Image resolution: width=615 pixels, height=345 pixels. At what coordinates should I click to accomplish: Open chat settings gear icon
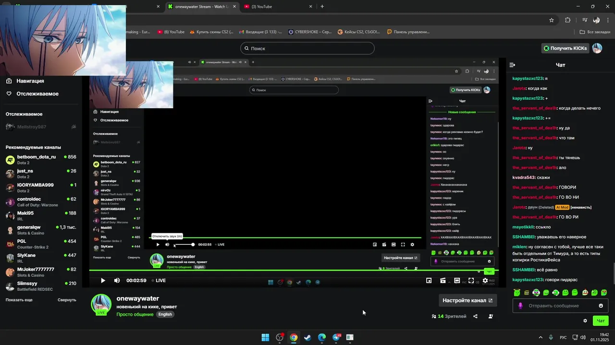pyautogui.click(x=585, y=321)
